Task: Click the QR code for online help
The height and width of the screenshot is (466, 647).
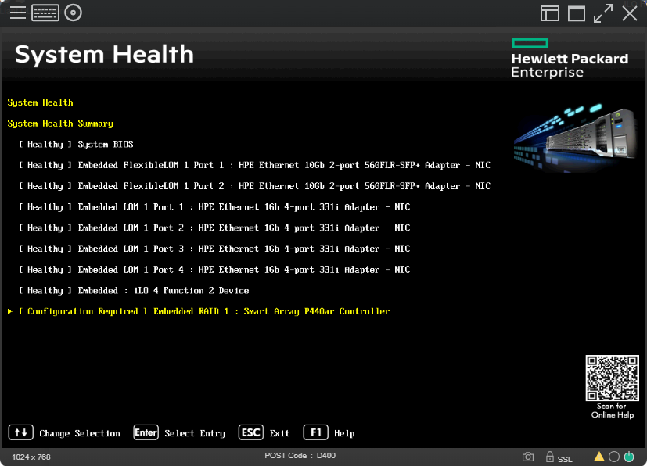Action: coord(612,378)
